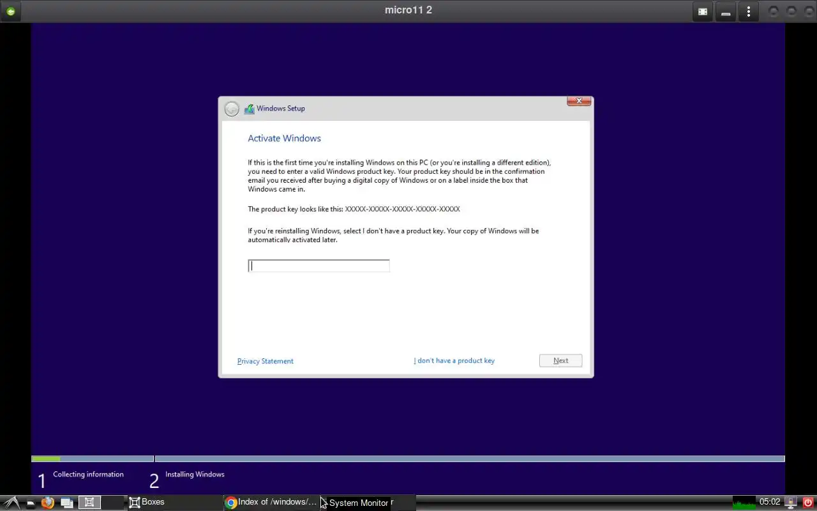Choose I don't have a product key
This screenshot has height=511, width=817.
pos(454,360)
